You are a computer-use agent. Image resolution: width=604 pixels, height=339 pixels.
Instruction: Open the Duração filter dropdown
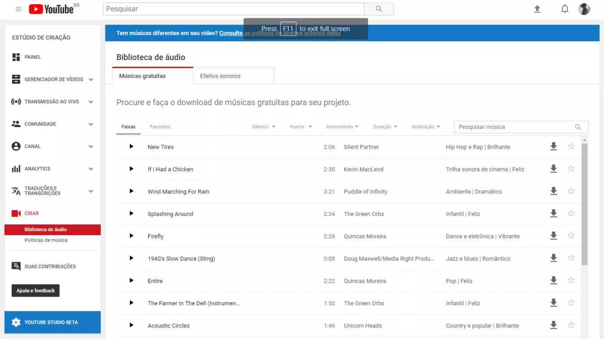click(x=385, y=127)
